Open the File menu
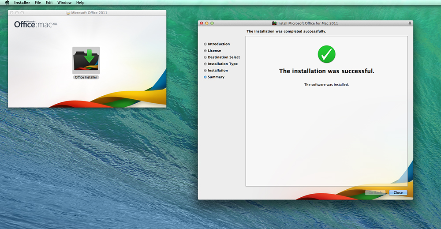Screen dimensions: 441x229 pos(38,3)
